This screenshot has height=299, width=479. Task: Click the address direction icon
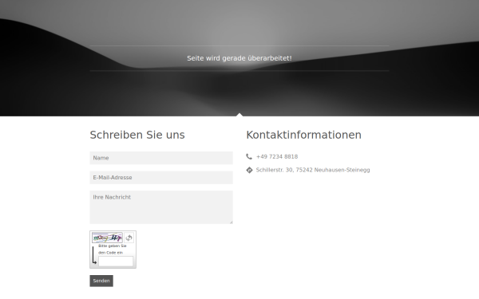[249, 170]
